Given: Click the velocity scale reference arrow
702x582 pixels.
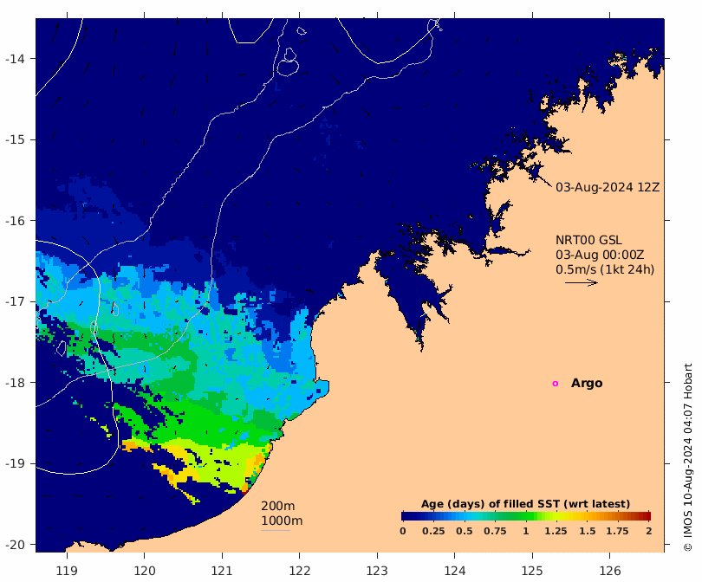Looking at the screenshot, I should click(x=582, y=282).
